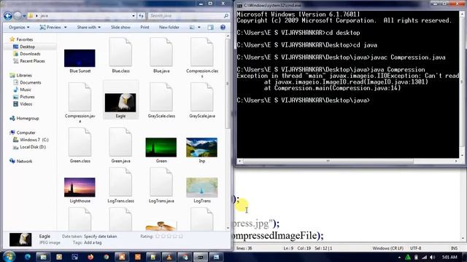The height and width of the screenshot is (262, 467).
Task: Open the Blue Sunset image file
Action: click(x=80, y=58)
